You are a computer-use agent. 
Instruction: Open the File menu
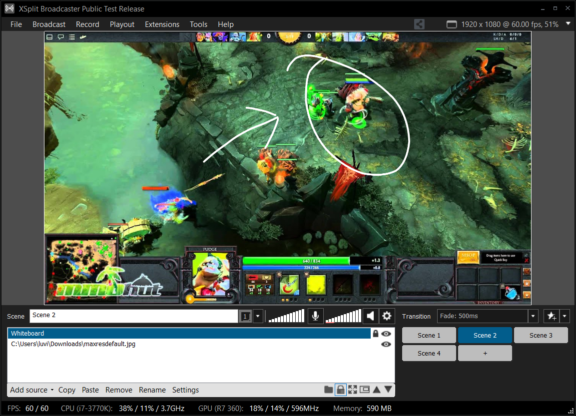16,24
